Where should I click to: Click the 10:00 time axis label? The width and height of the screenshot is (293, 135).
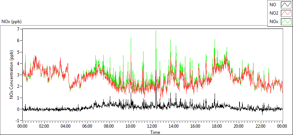[131, 126]
